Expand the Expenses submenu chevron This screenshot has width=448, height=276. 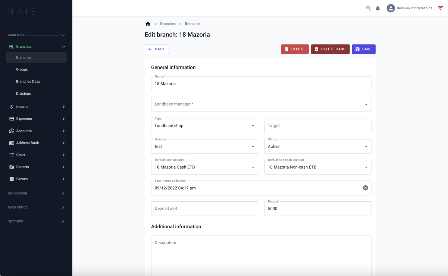click(63, 119)
